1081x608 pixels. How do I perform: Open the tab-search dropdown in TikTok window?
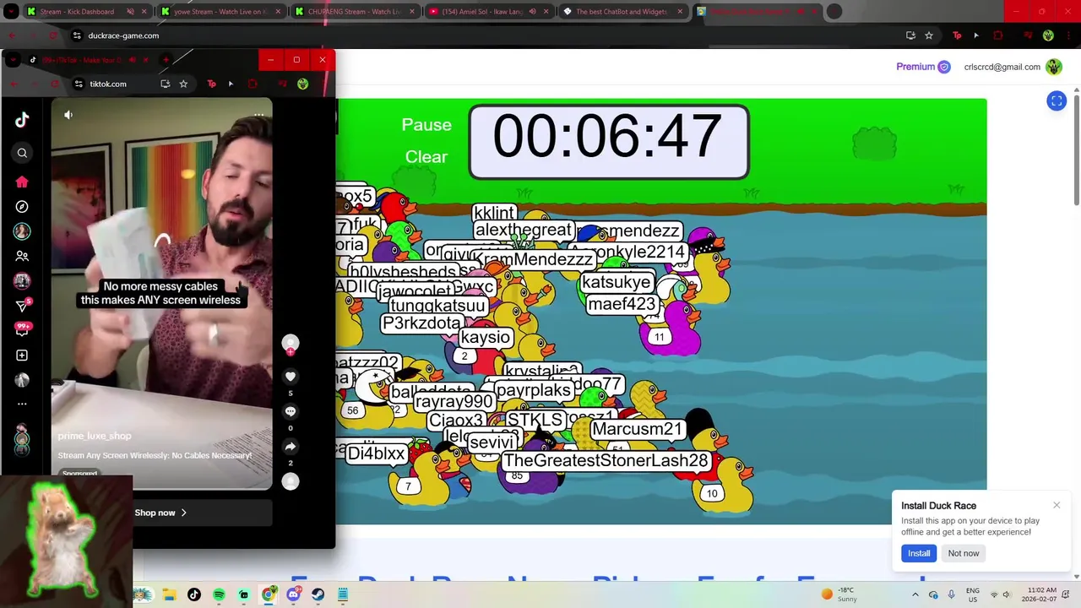[x=12, y=60]
